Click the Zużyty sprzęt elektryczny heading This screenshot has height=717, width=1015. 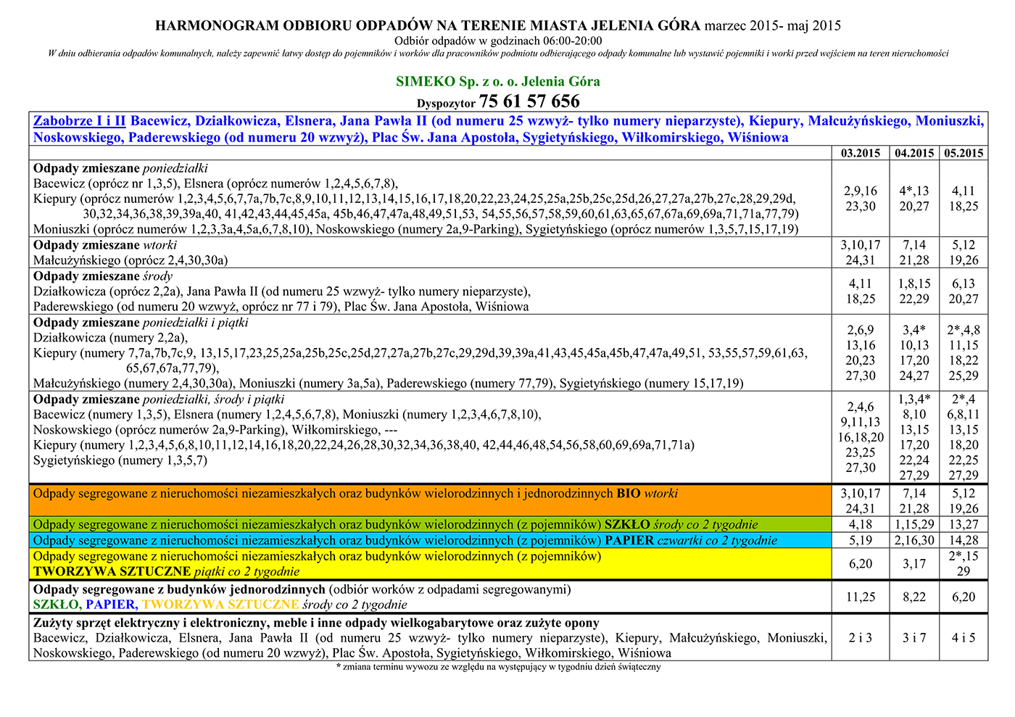tap(316, 623)
